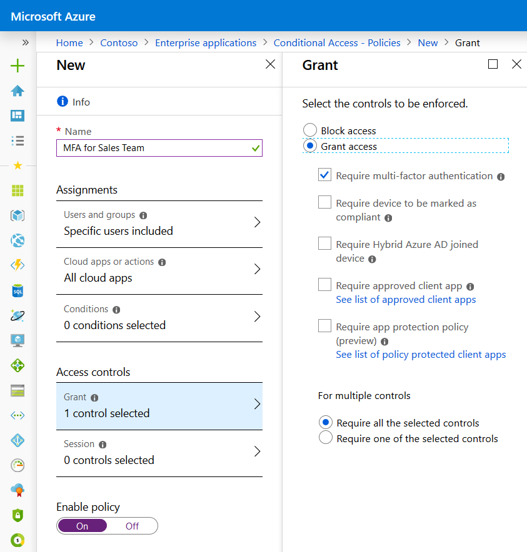
Task: Open Cost Management green circle icon
Action: coord(18,540)
